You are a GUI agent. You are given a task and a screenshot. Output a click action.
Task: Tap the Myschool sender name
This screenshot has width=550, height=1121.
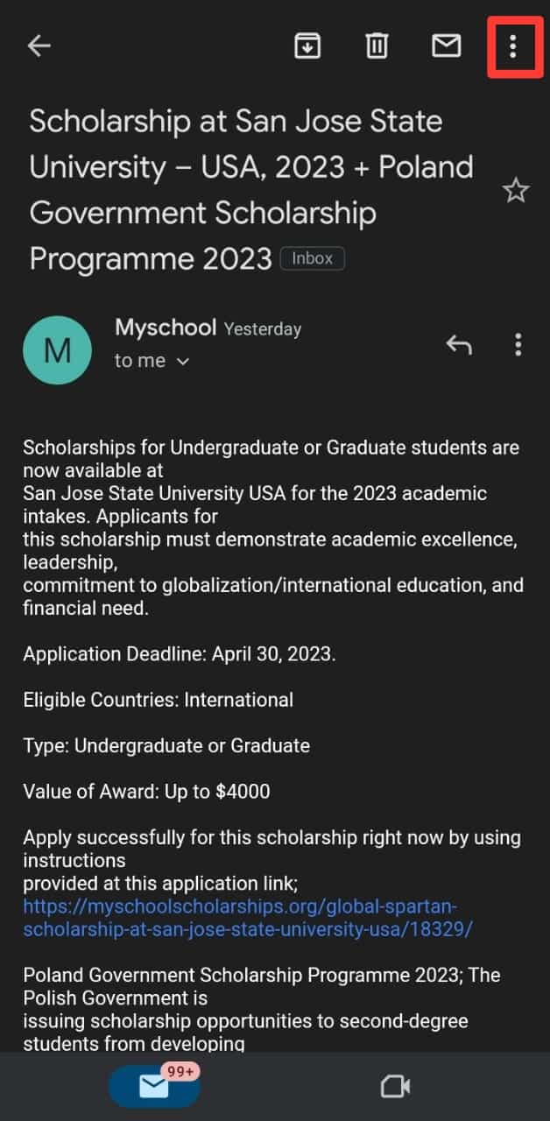tap(166, 328)
